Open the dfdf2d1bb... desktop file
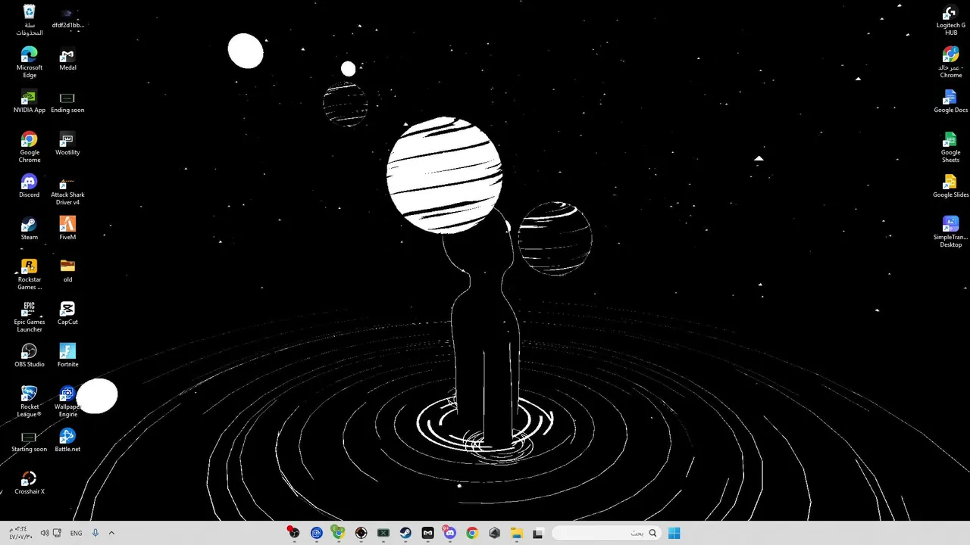Image resolution: width=970 pixels, height=545 pixels. click(x=67, y=20)
